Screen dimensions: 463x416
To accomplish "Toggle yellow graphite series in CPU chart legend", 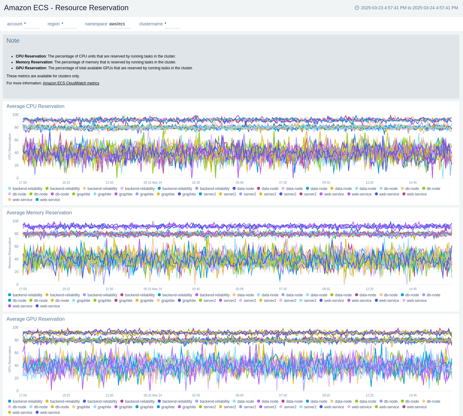I will 165,194.
